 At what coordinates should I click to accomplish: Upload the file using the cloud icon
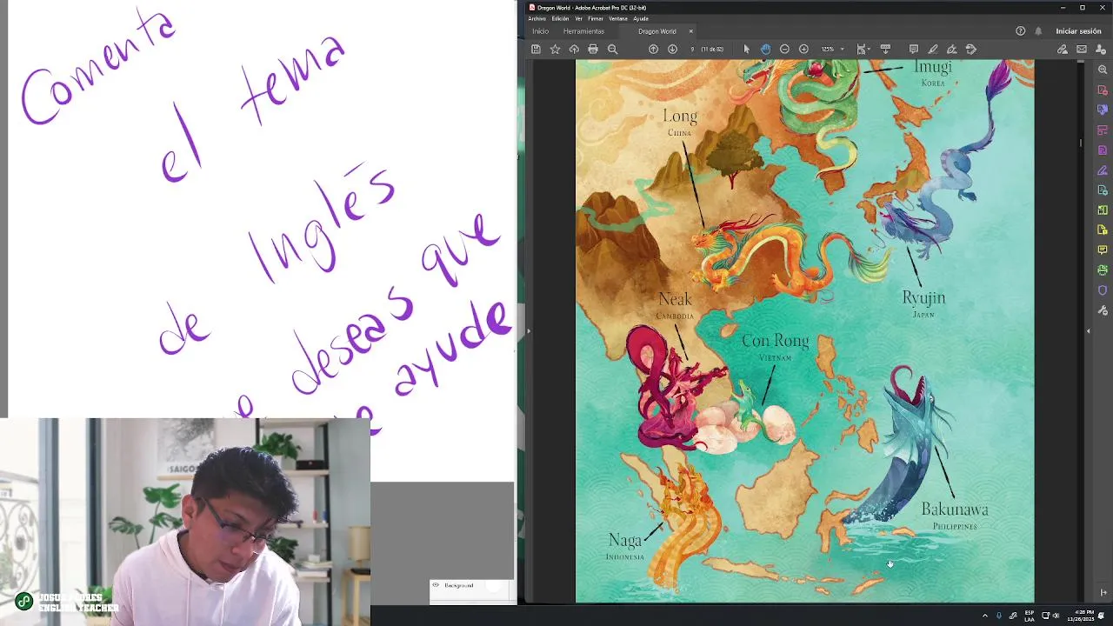(x=574, y=50)
